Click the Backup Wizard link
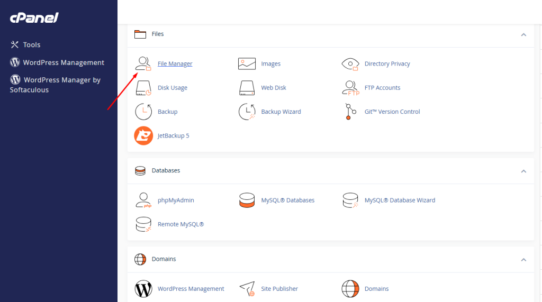Viewport: 542px width, 302px height. coord(281,112)
